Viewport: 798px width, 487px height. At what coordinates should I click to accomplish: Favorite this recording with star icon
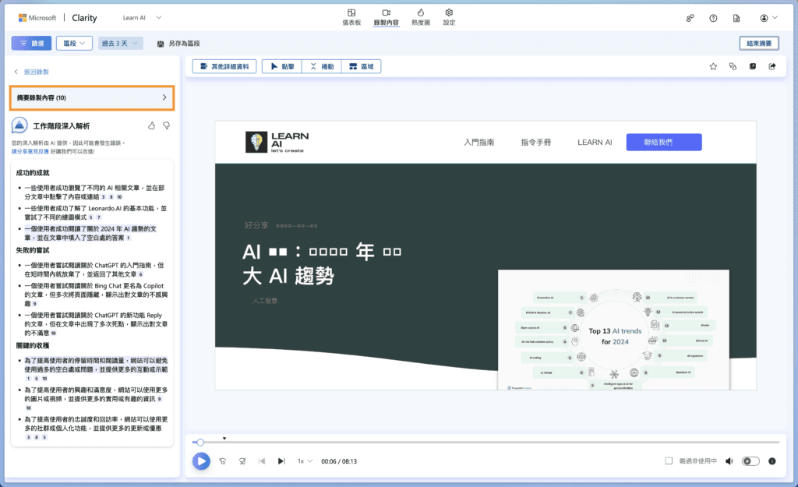click(x=713, y=67)
